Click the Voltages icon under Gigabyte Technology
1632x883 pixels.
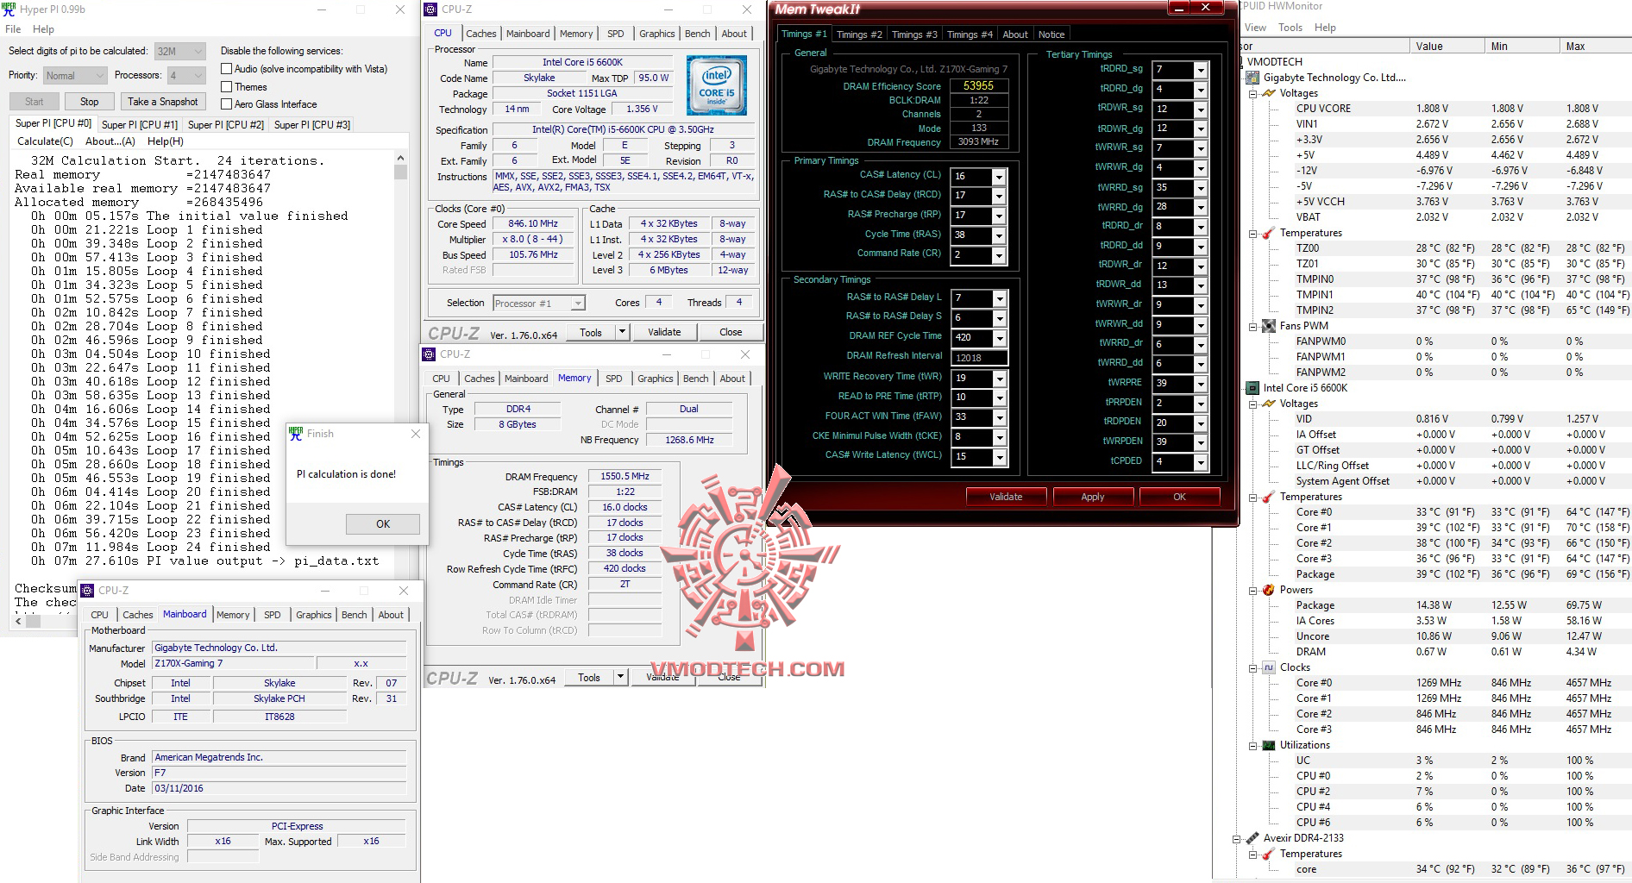tap(1269, 93)
